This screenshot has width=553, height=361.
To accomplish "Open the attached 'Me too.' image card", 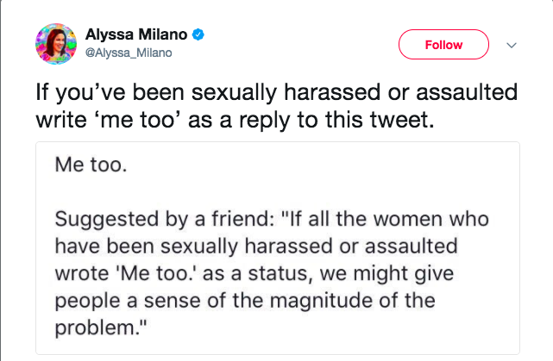I will [x=278, y=248].
